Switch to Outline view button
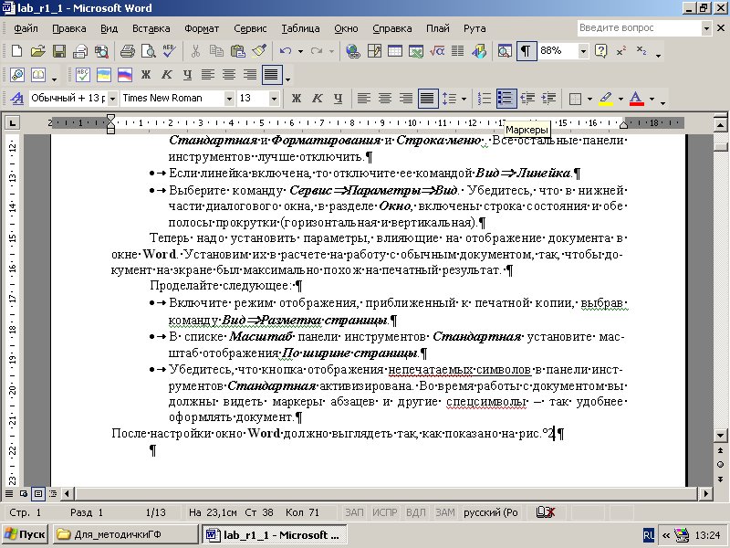 pos(53,493)
